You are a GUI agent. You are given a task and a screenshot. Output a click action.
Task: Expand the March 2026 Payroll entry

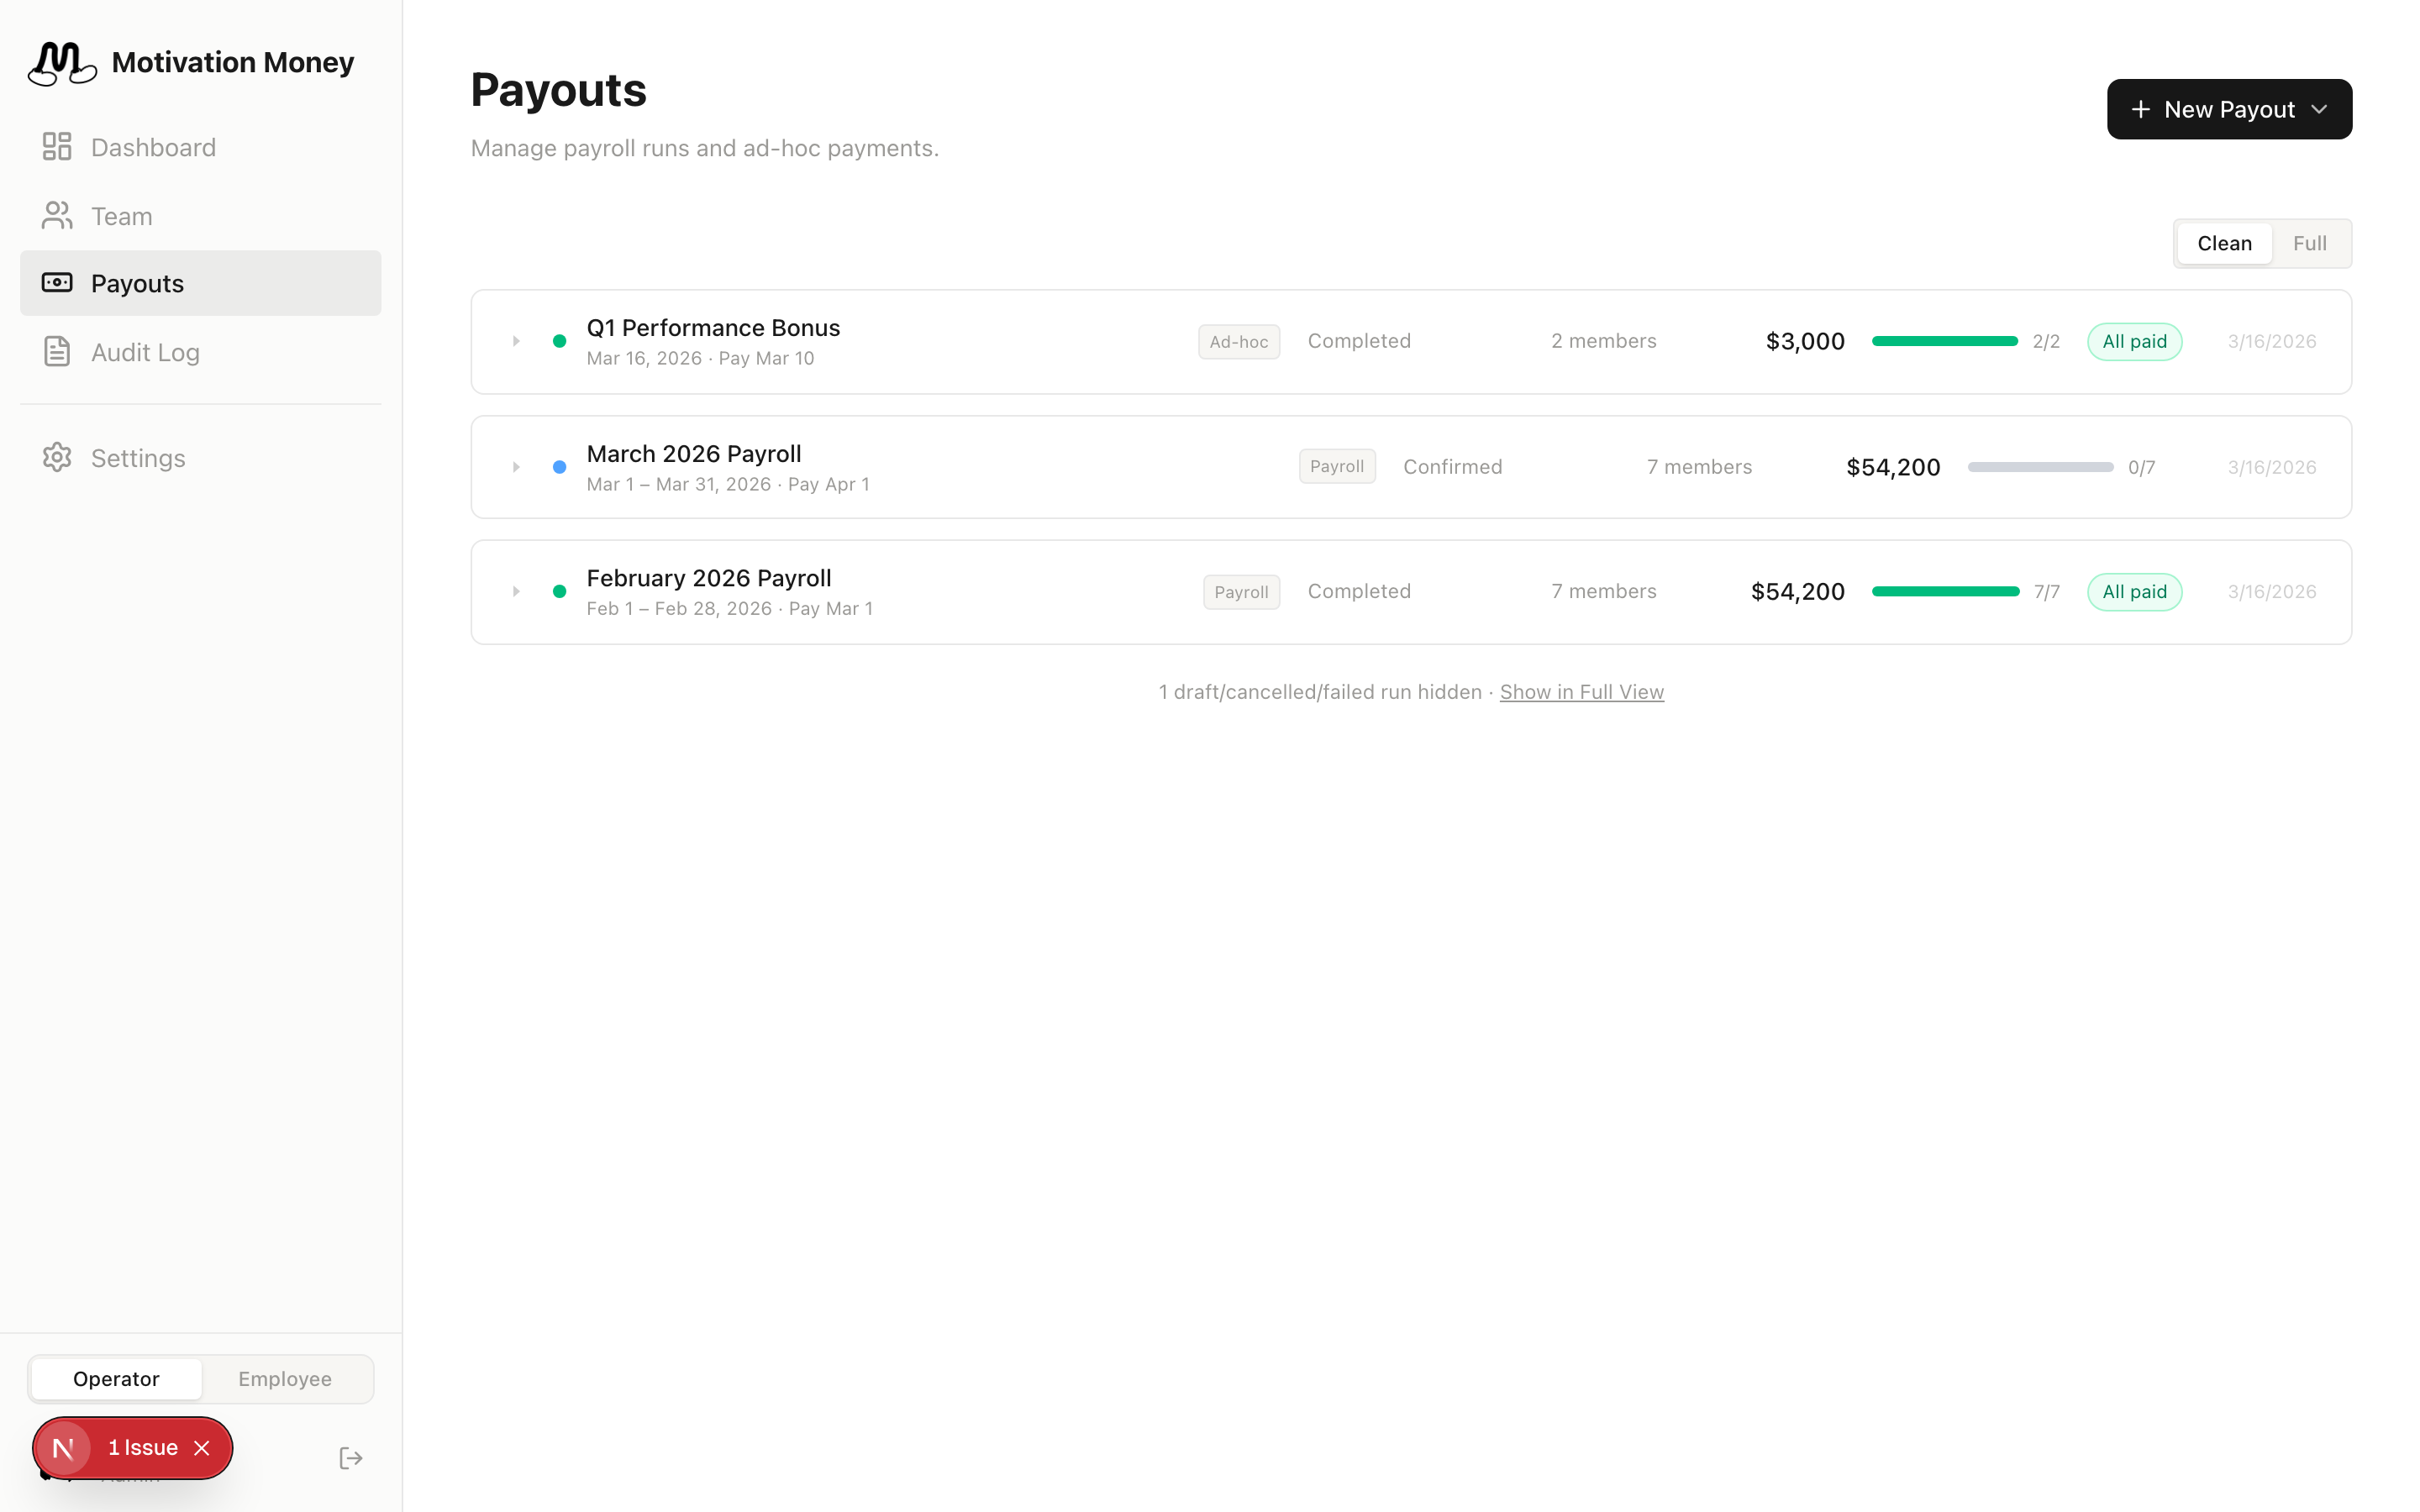(x=517, y=466)
